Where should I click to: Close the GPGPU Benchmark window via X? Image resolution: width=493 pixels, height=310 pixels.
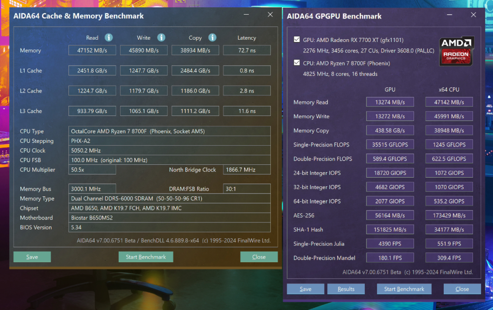[473, 15]
